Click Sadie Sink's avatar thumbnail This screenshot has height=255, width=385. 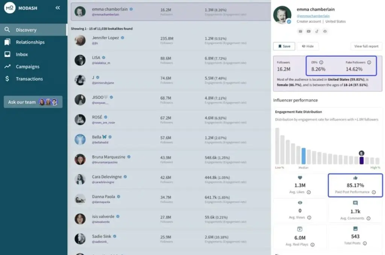(x=80, y=239)
